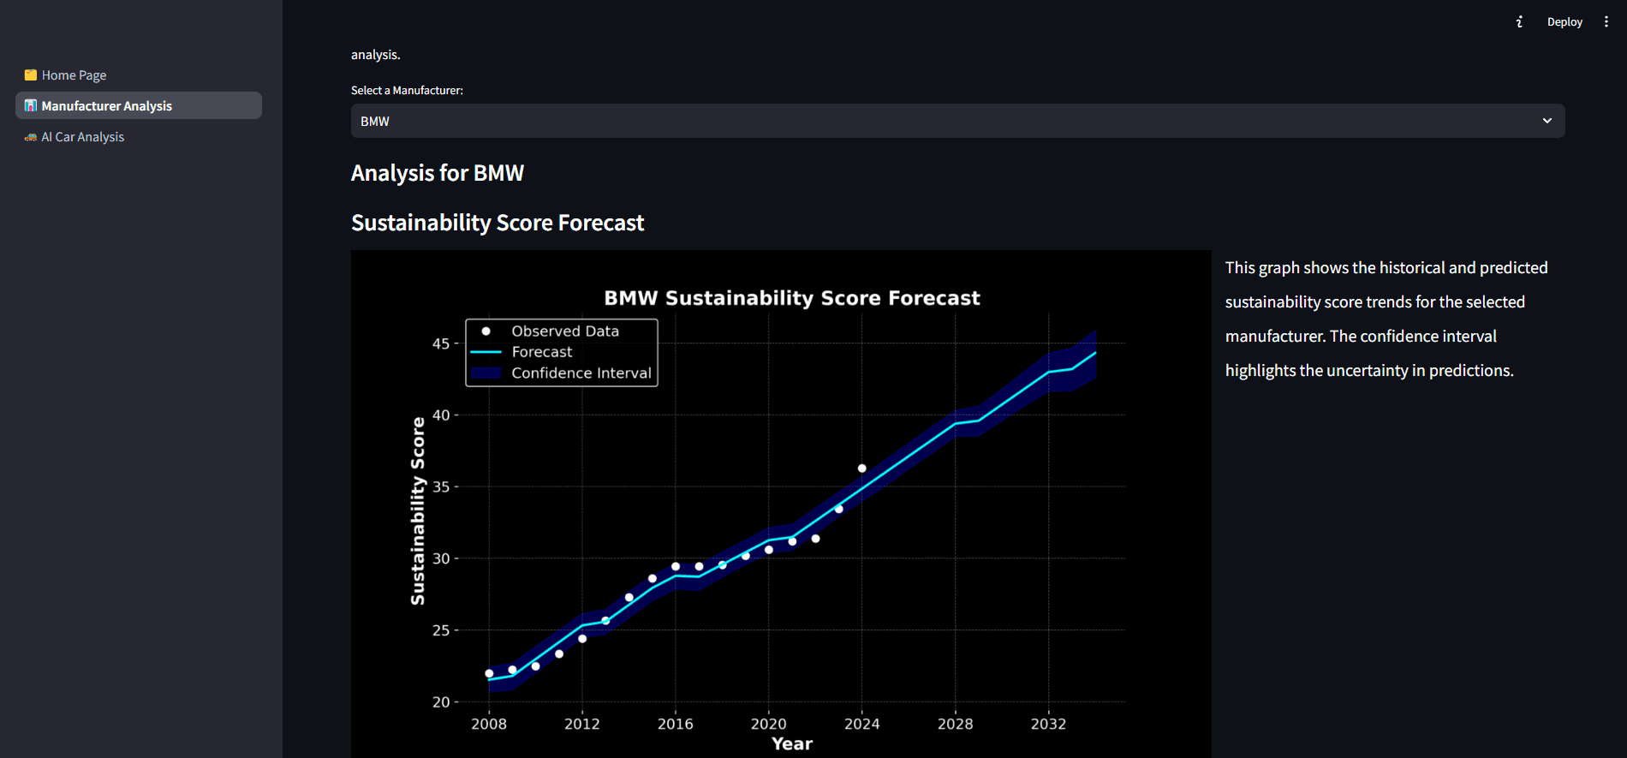
Task: Expand the manufacturer dropdown chevron
Action: pos(1547,121)
